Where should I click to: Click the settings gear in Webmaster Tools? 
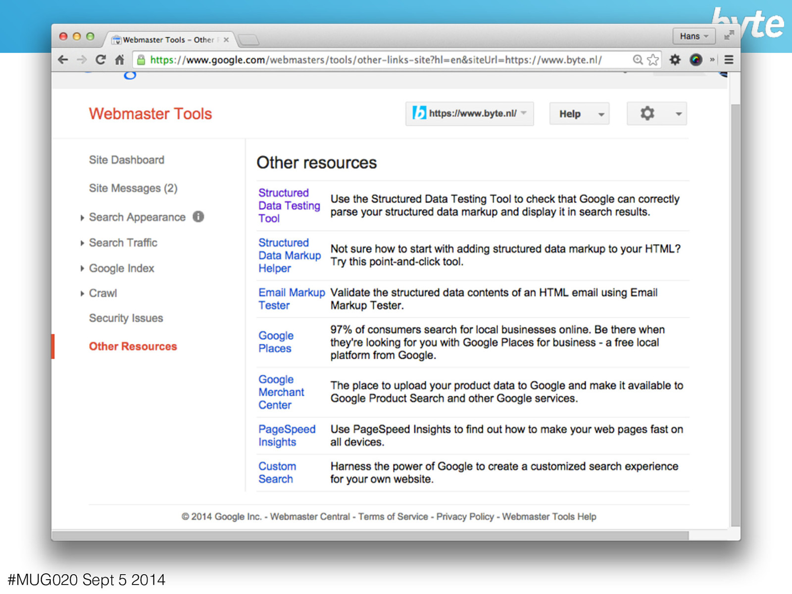[647, 113]
